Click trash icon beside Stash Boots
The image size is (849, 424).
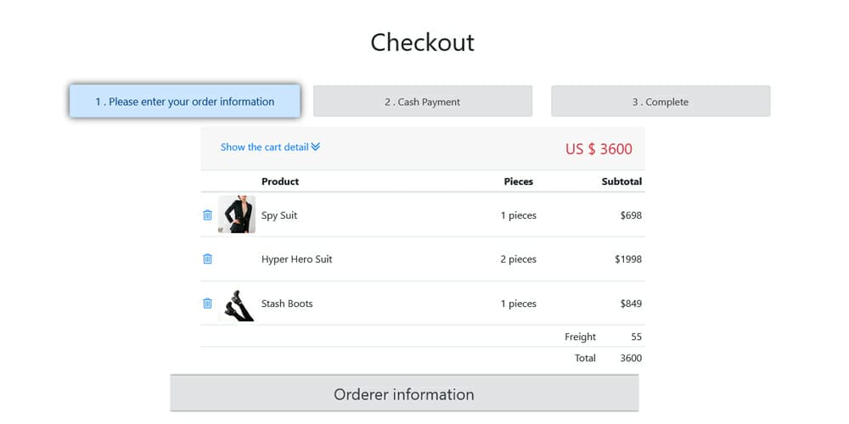(x=207, y=304)
